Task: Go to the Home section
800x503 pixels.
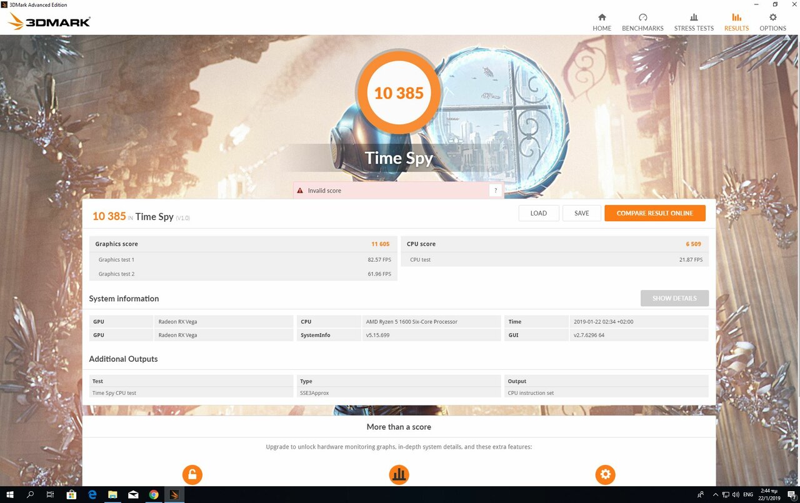Action: point(602,22)
